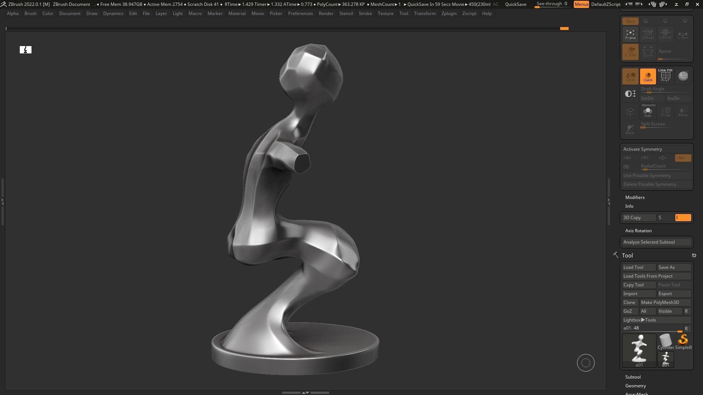Click Load Tool button
703x395 pixels.
(639, 267)
